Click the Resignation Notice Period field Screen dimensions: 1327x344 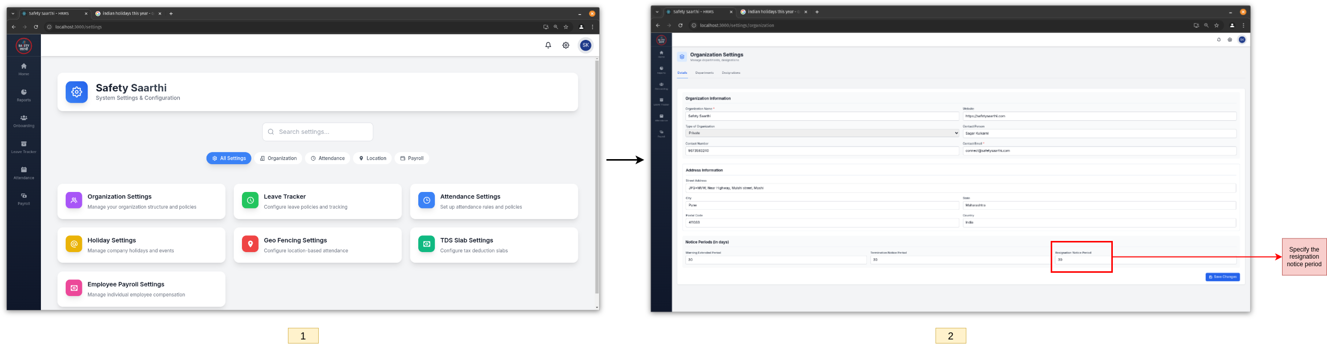pos(1081,260)
